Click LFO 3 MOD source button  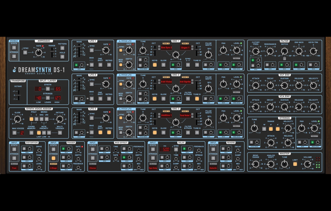click(76, 132)
